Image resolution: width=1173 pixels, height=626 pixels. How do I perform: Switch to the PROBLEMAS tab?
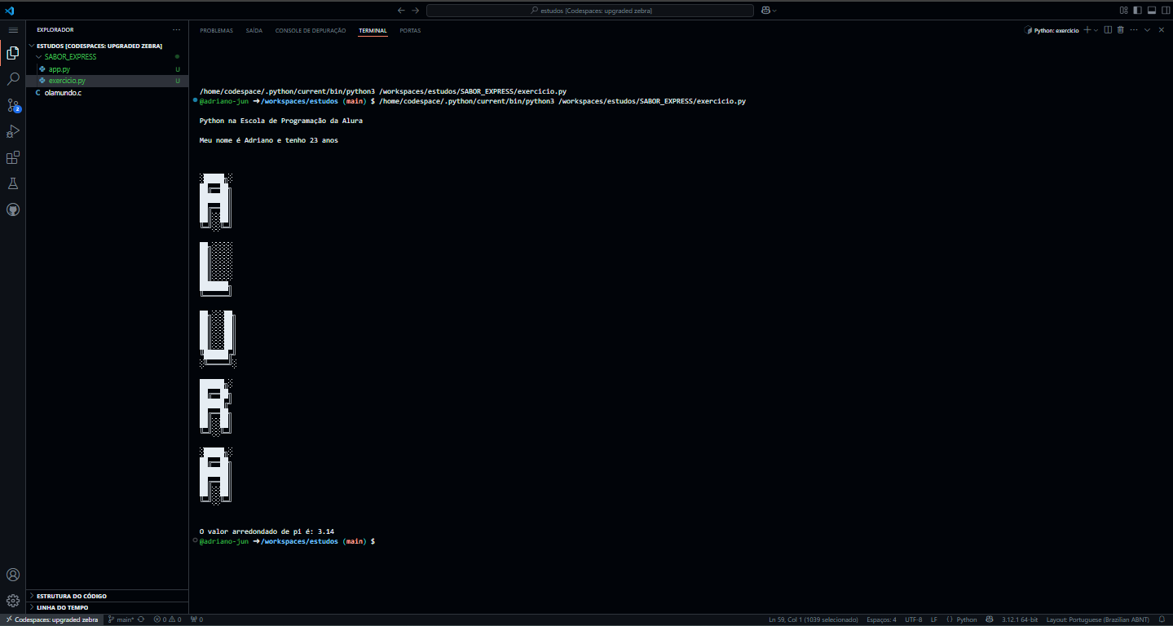[x=216, y=30]
